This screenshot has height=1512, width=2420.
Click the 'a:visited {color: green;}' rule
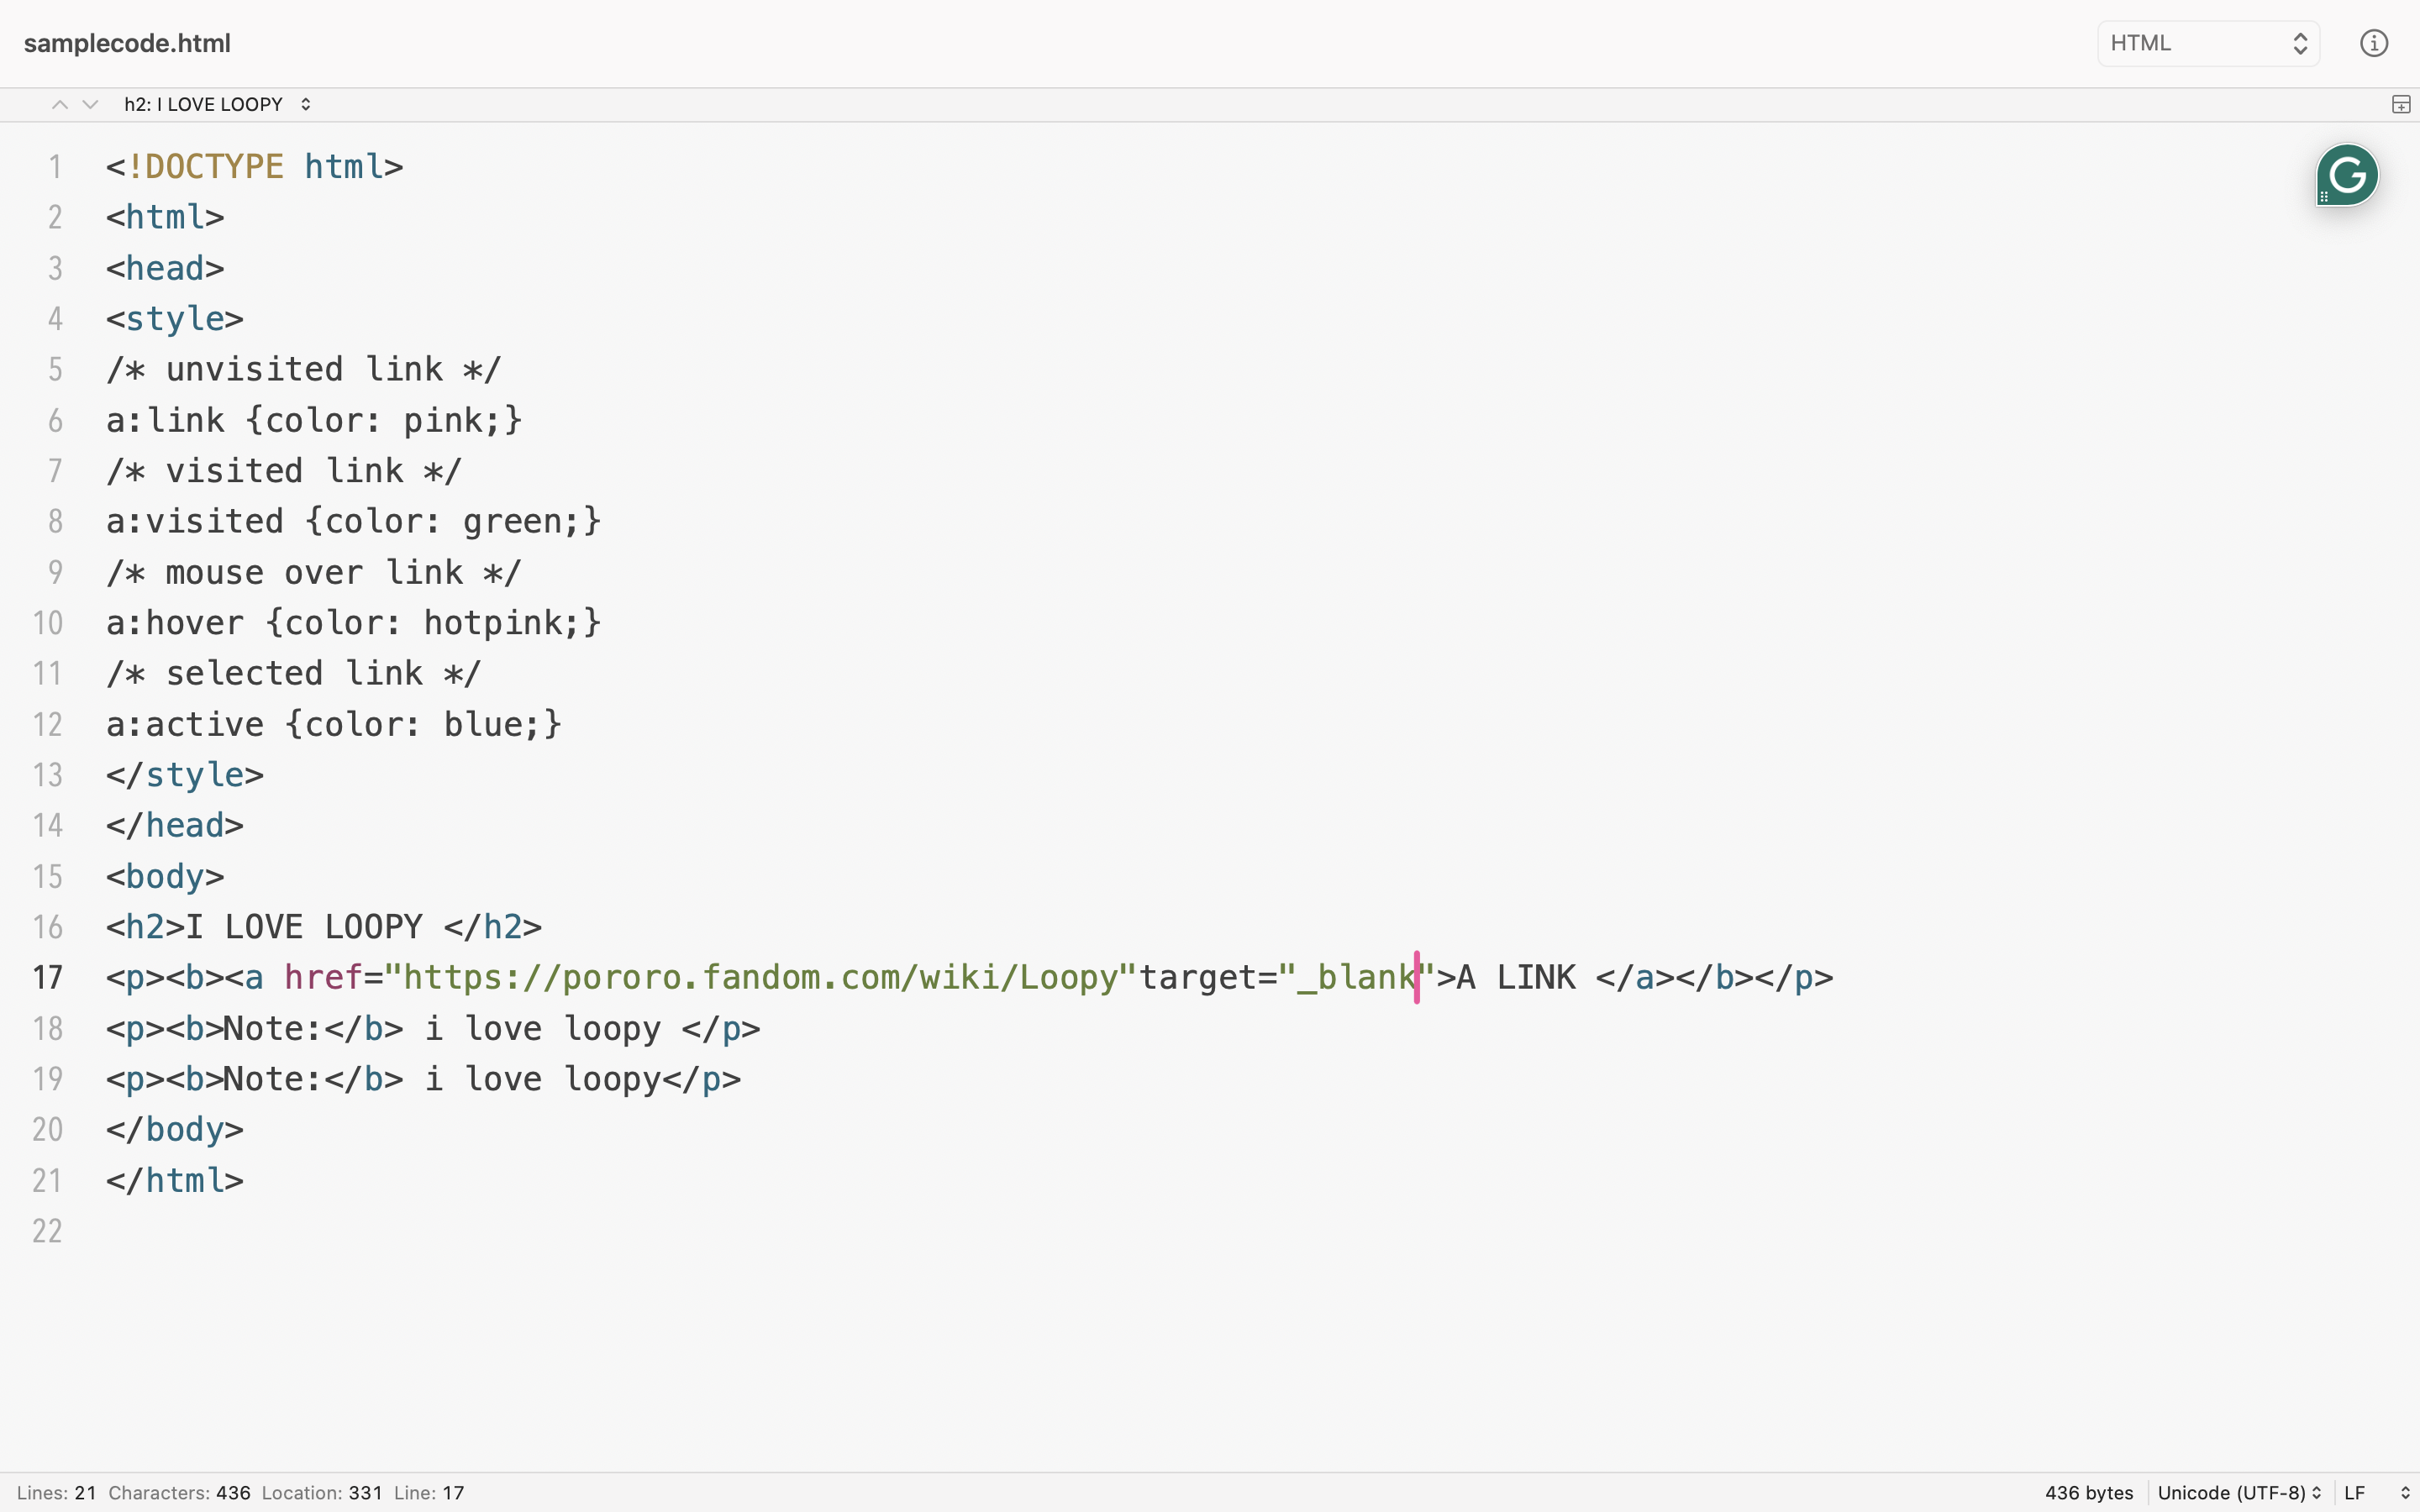tap(354, 521)
